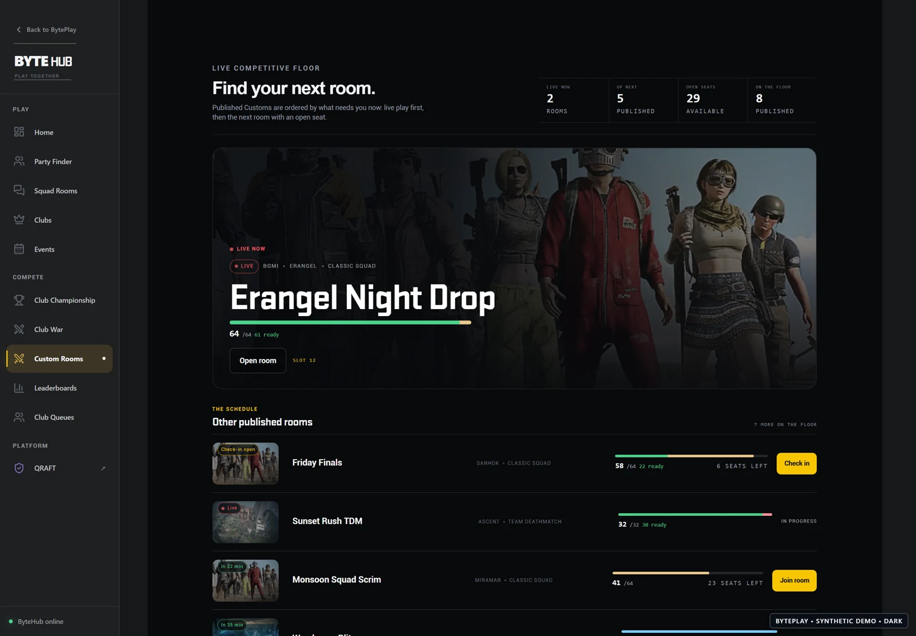Click the BYTE HUB logo
This screenshot has height=636, width=916.
coord(44,61)
